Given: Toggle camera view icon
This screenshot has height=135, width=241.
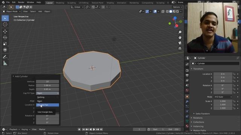Looking at the screenshot, I should pos(180,43).
